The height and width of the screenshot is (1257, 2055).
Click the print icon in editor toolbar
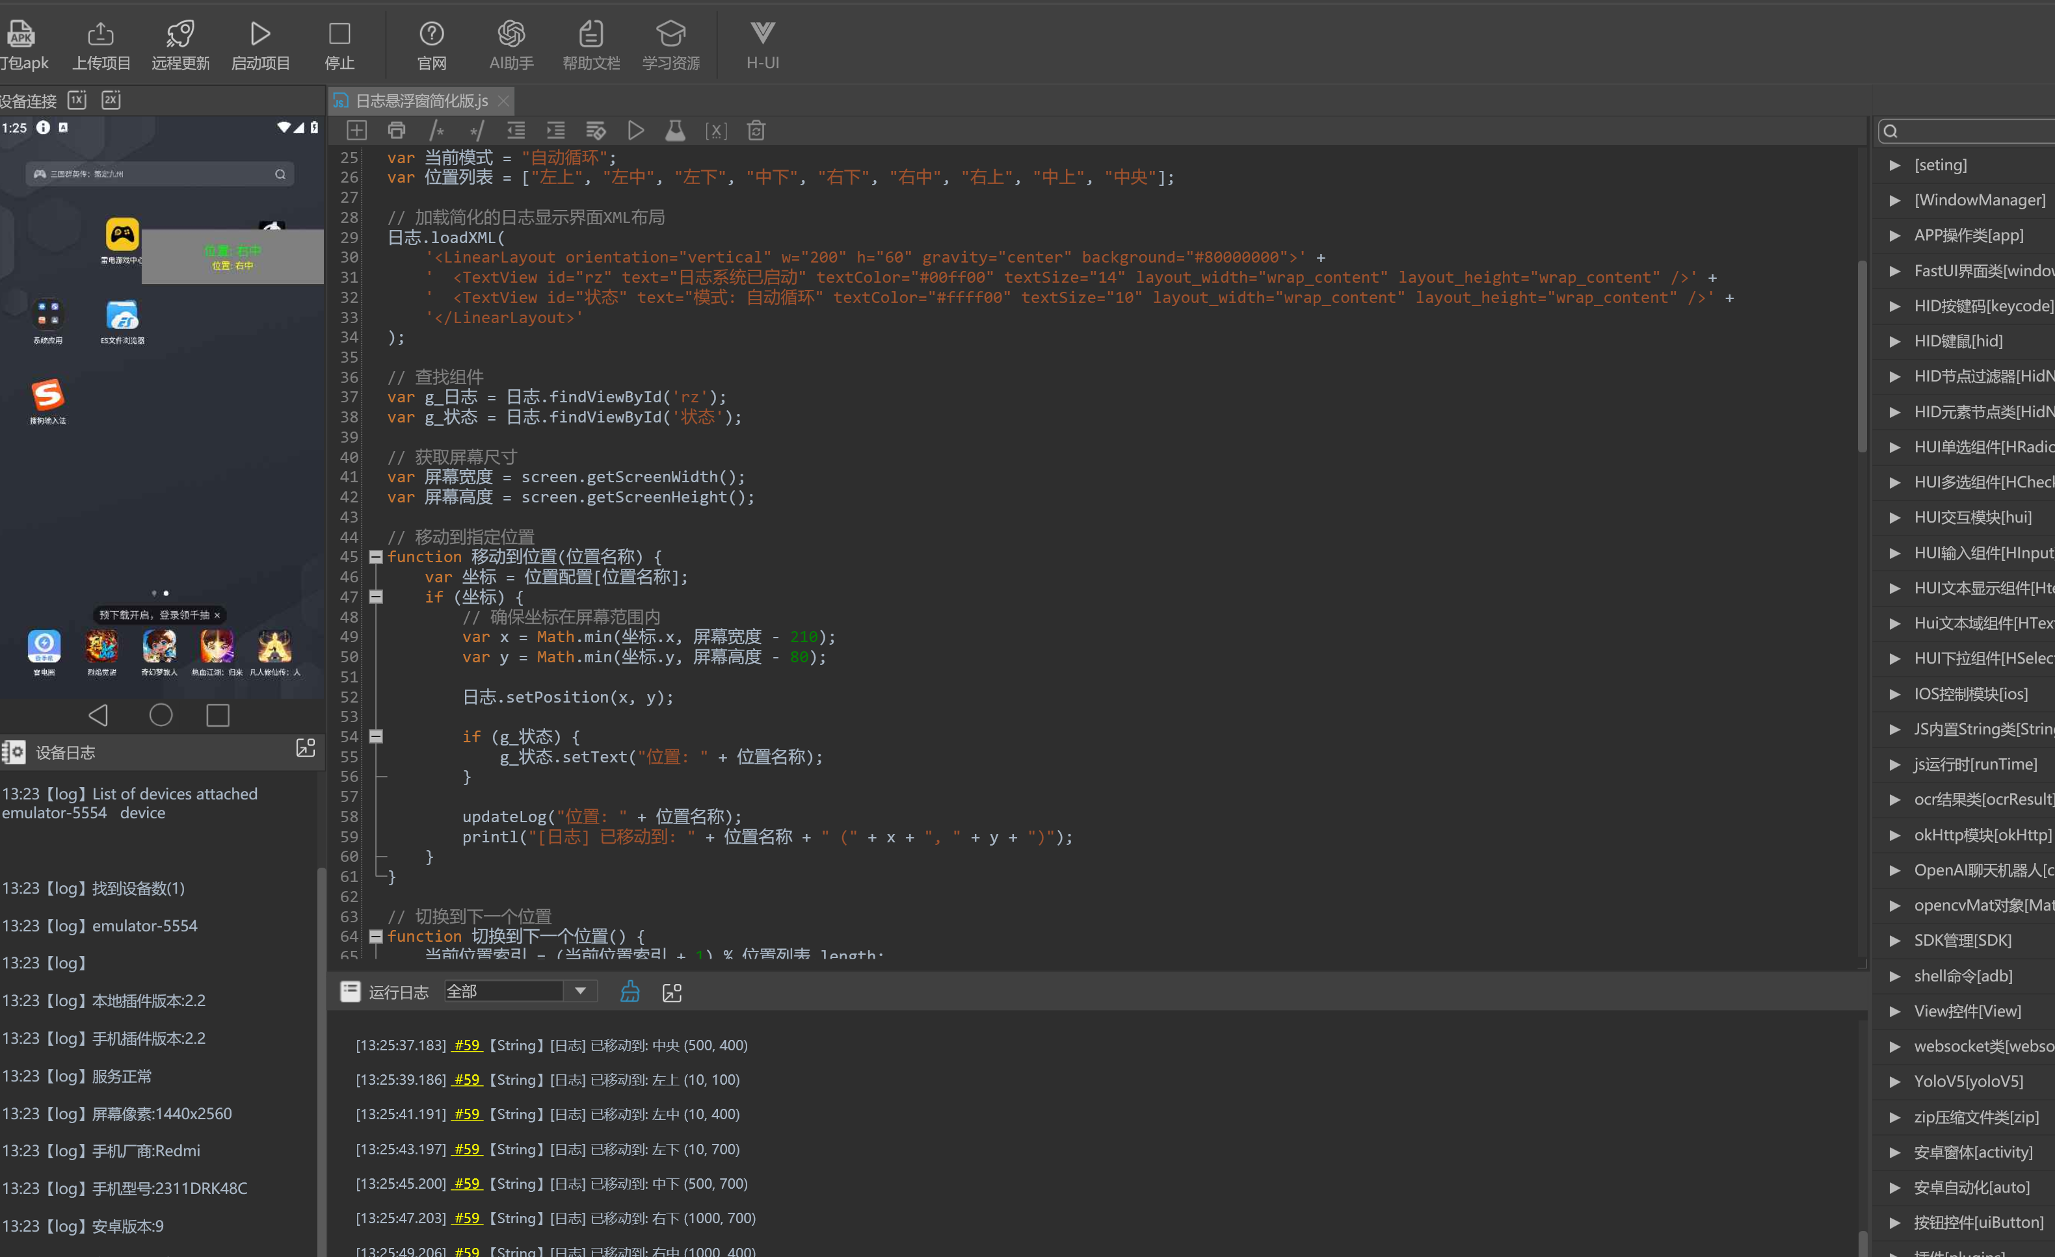tap(396, 130)
